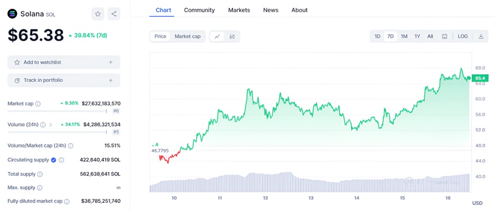The width and height of the screenshot is (495, 212).
Task: Toggle chart to Market cap
Action: pyautogui.click(x=187, y=36)
